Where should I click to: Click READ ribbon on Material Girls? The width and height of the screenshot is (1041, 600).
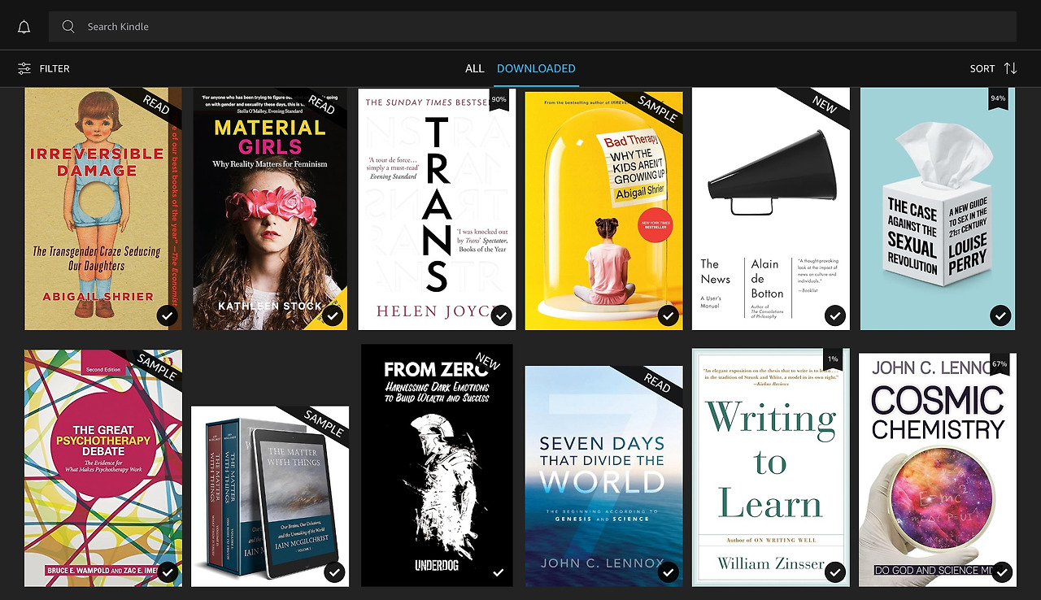(322, 106)
